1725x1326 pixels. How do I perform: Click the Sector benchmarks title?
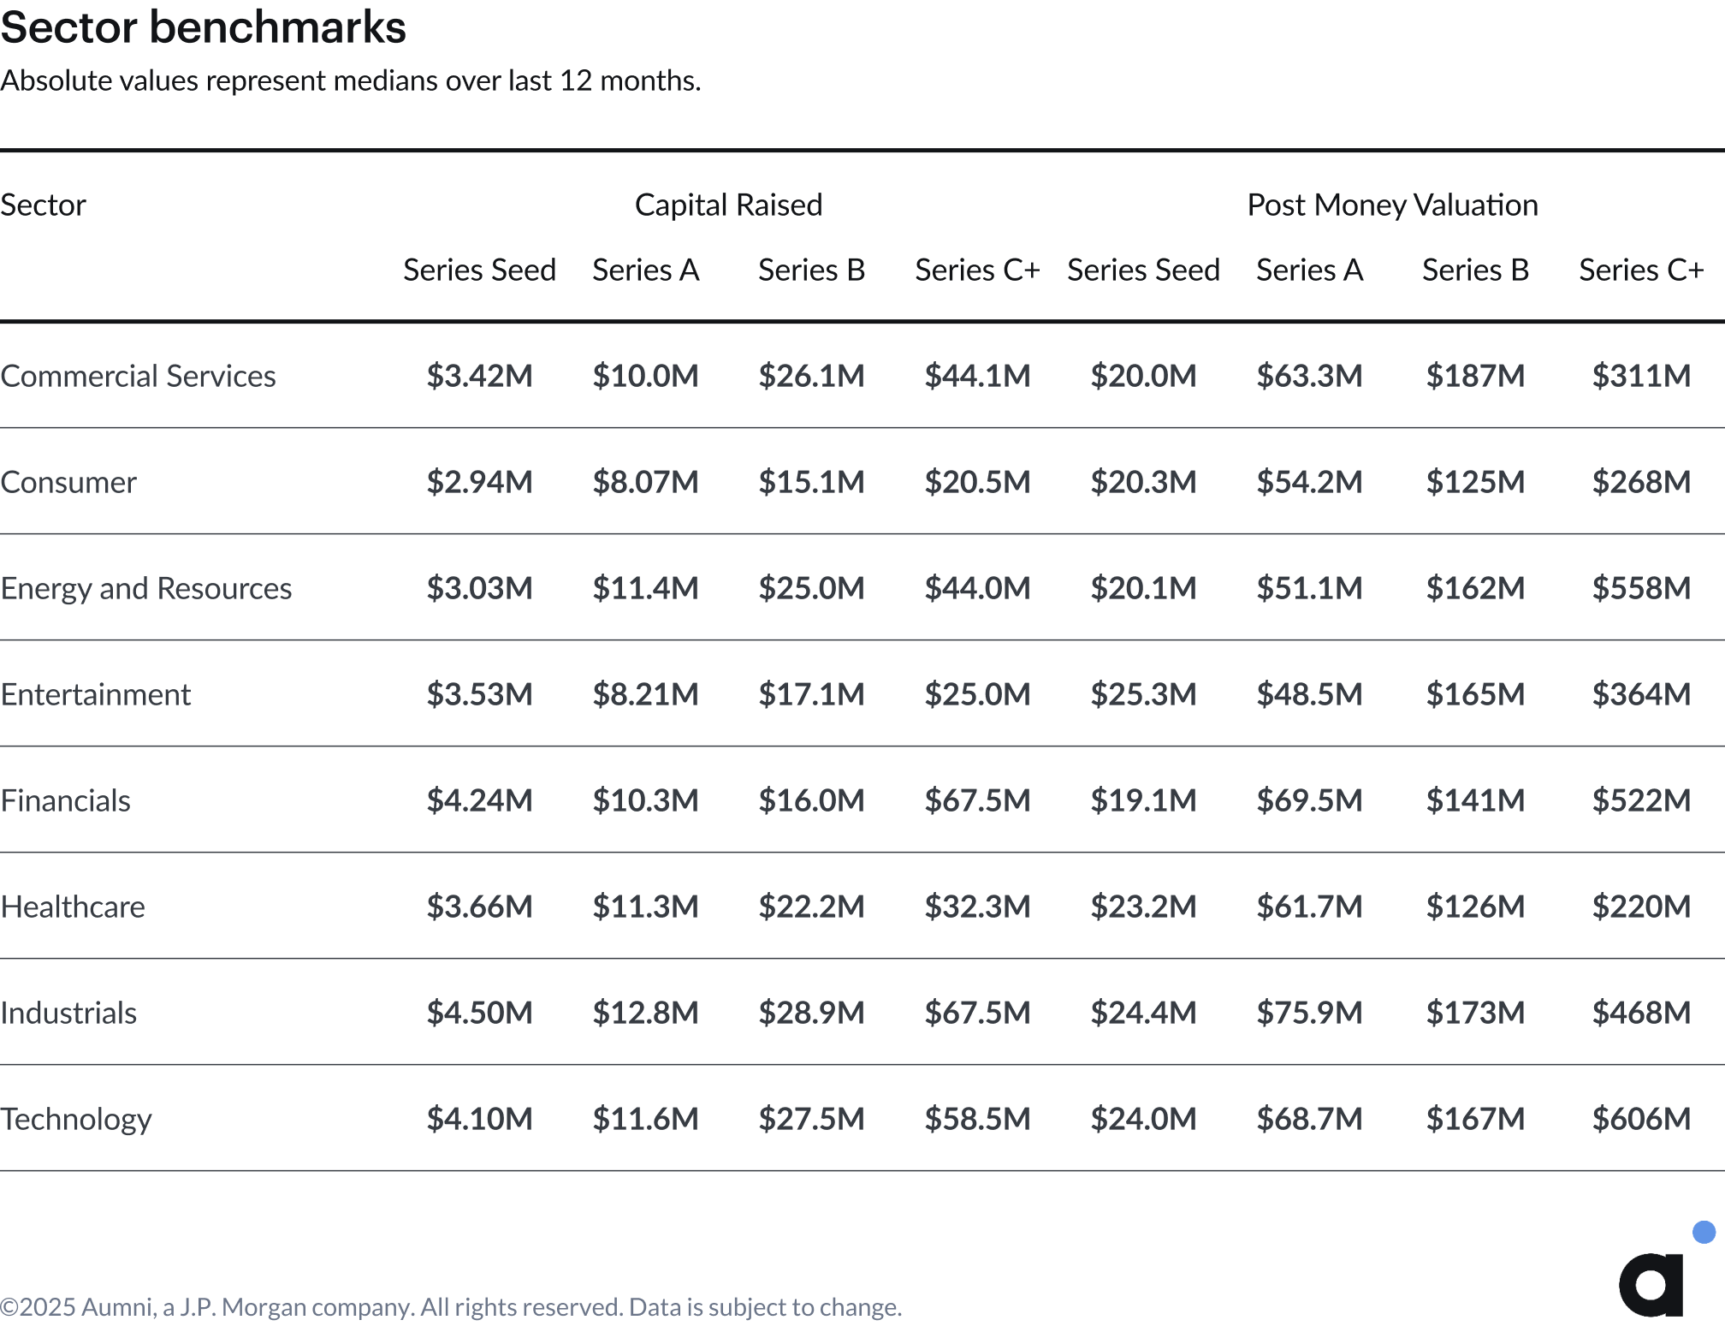click(204, 27)
